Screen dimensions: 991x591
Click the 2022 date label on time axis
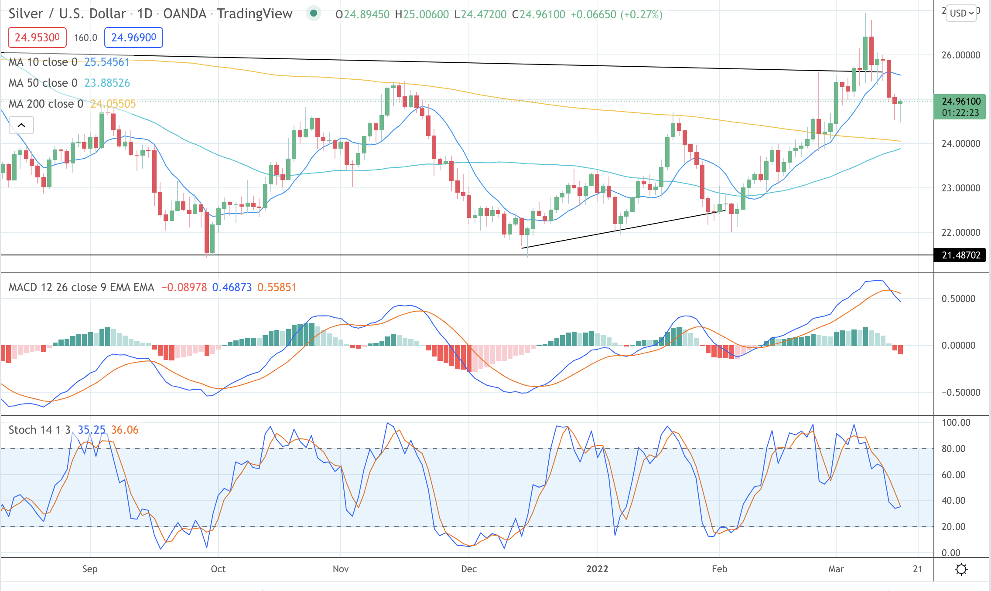597,569
